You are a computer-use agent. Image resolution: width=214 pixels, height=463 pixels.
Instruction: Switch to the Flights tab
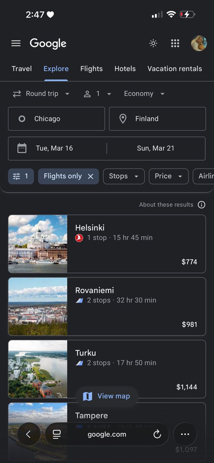click(x=92, y=69)
